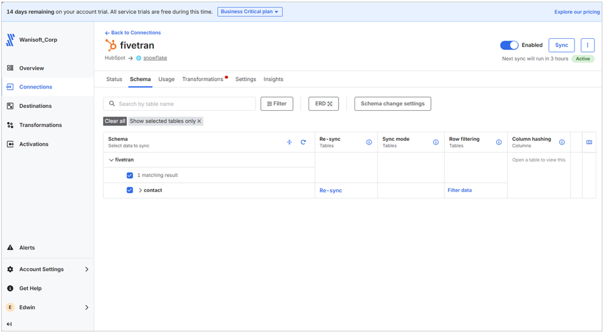Click the Get Help info icon
The height and width of the screenshot is (333, 604).
[x=10, y=288]
